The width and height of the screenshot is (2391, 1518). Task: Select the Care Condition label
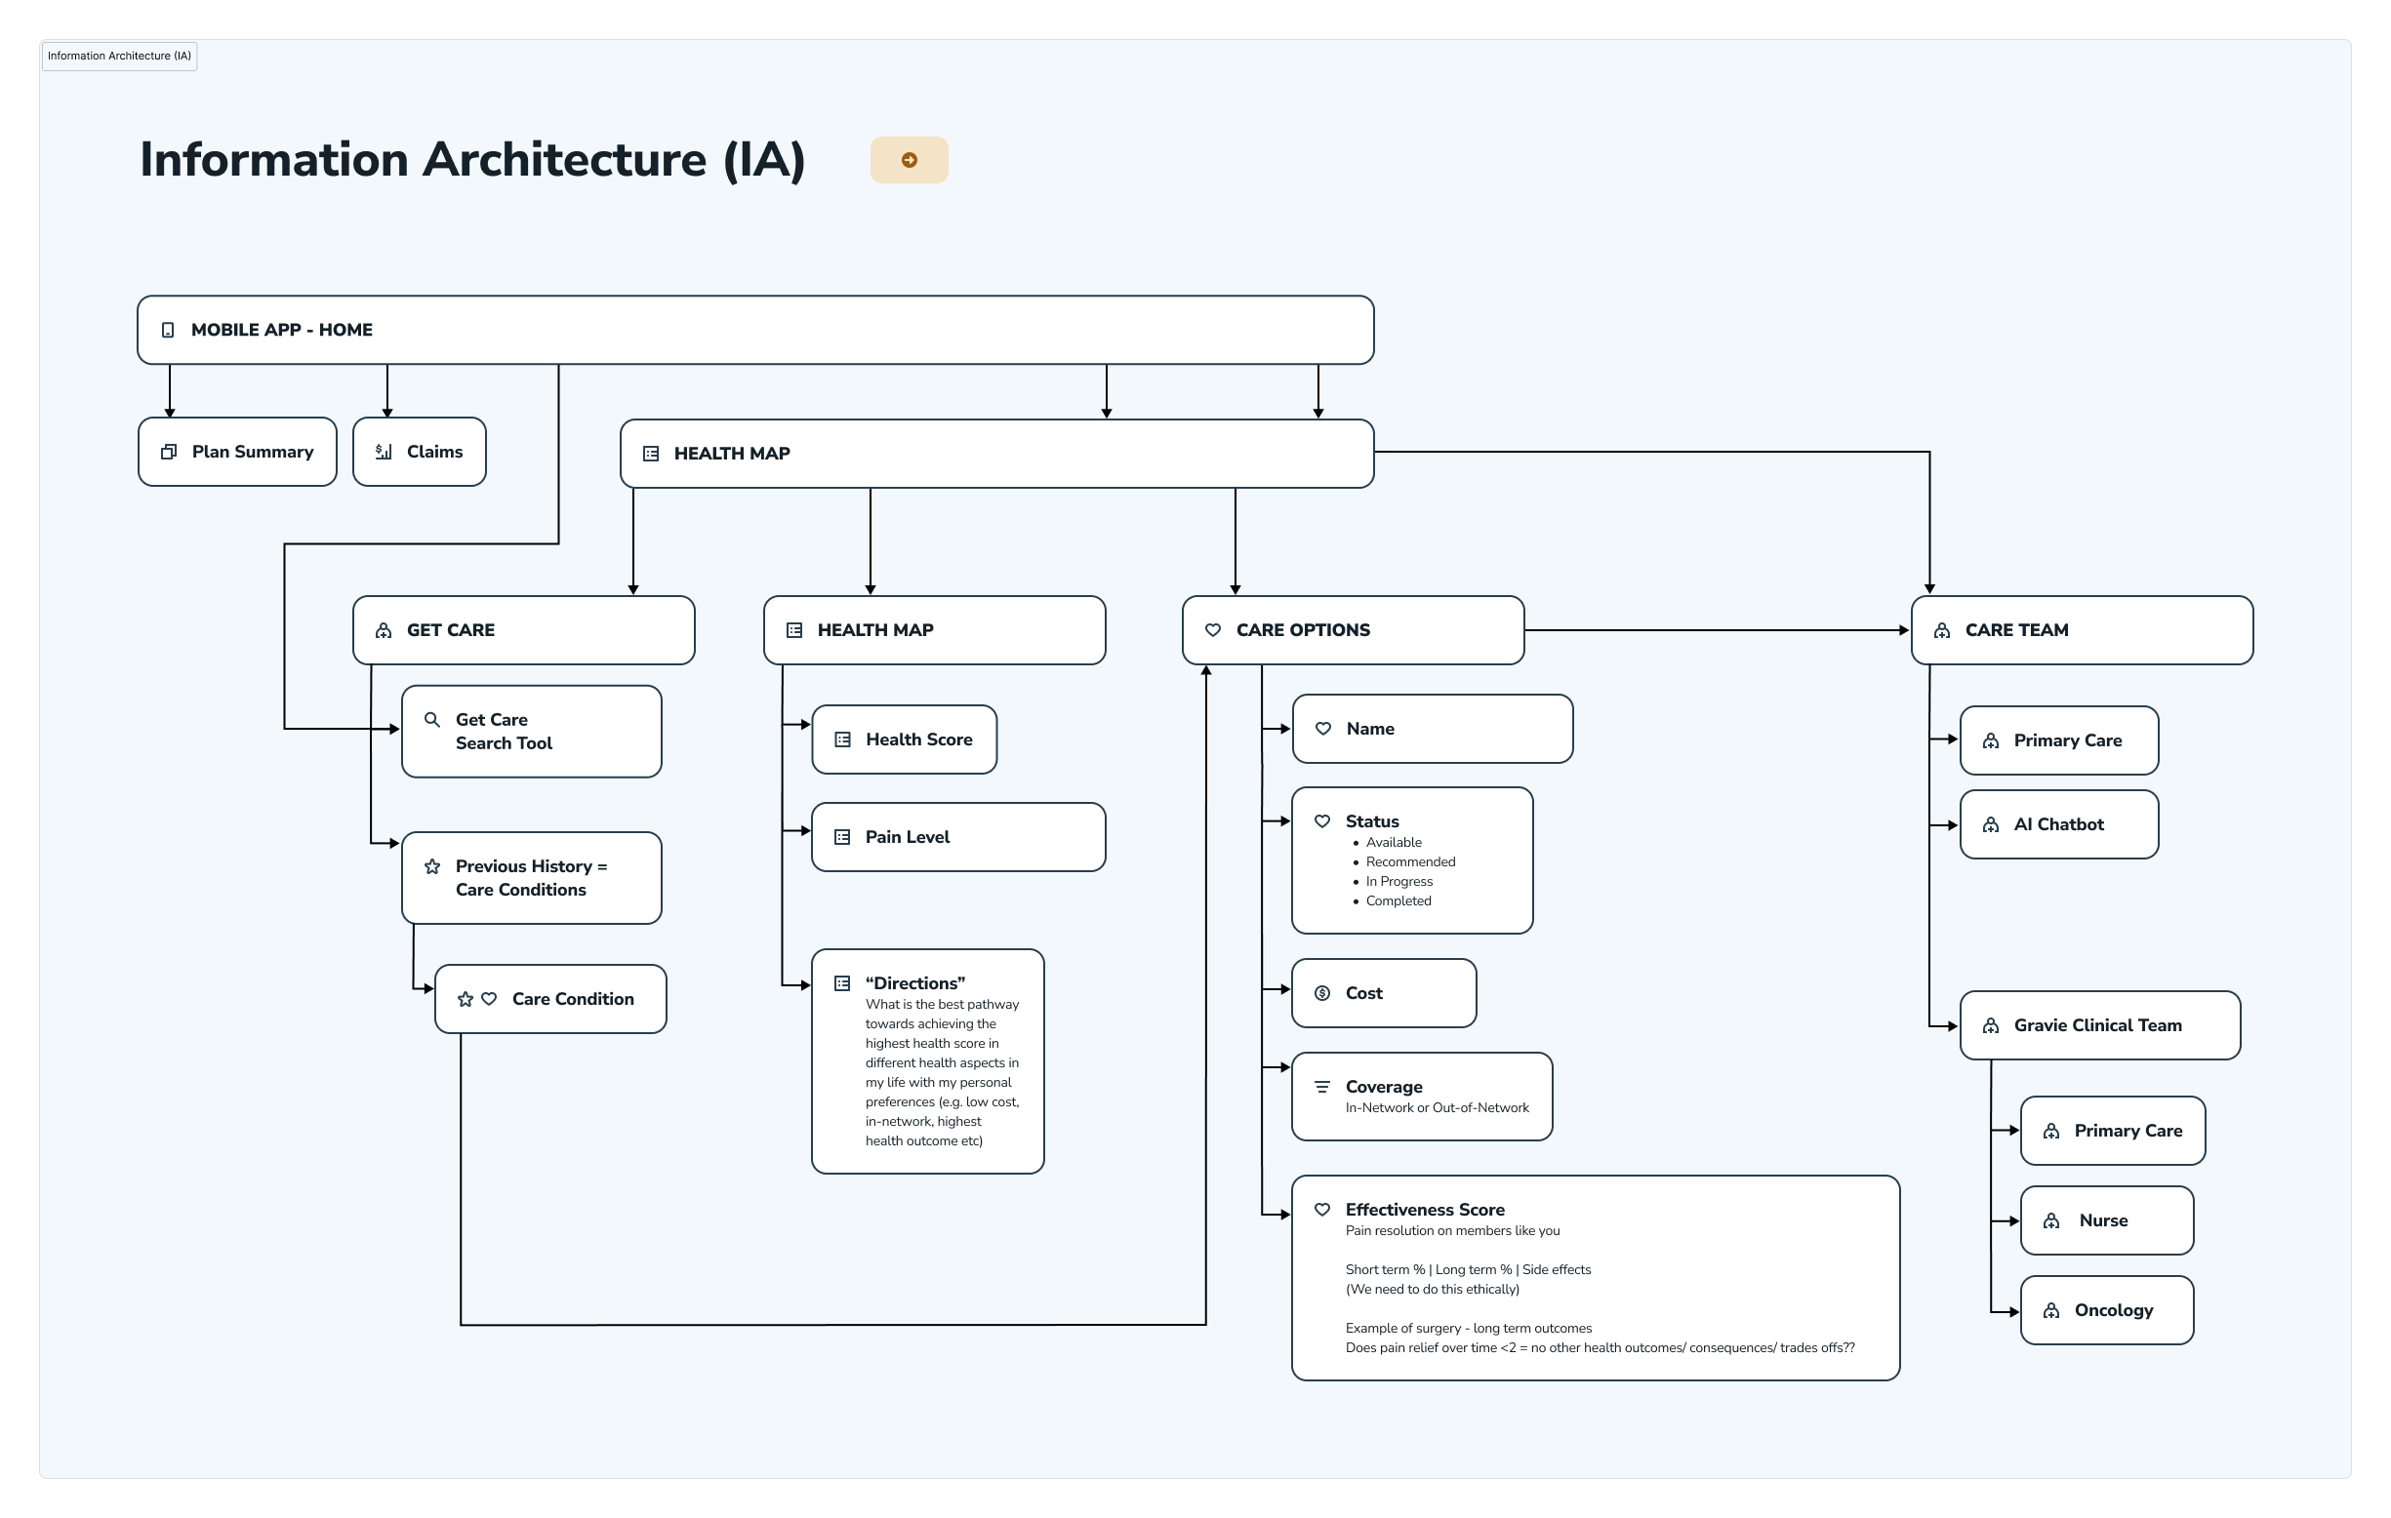573,999
